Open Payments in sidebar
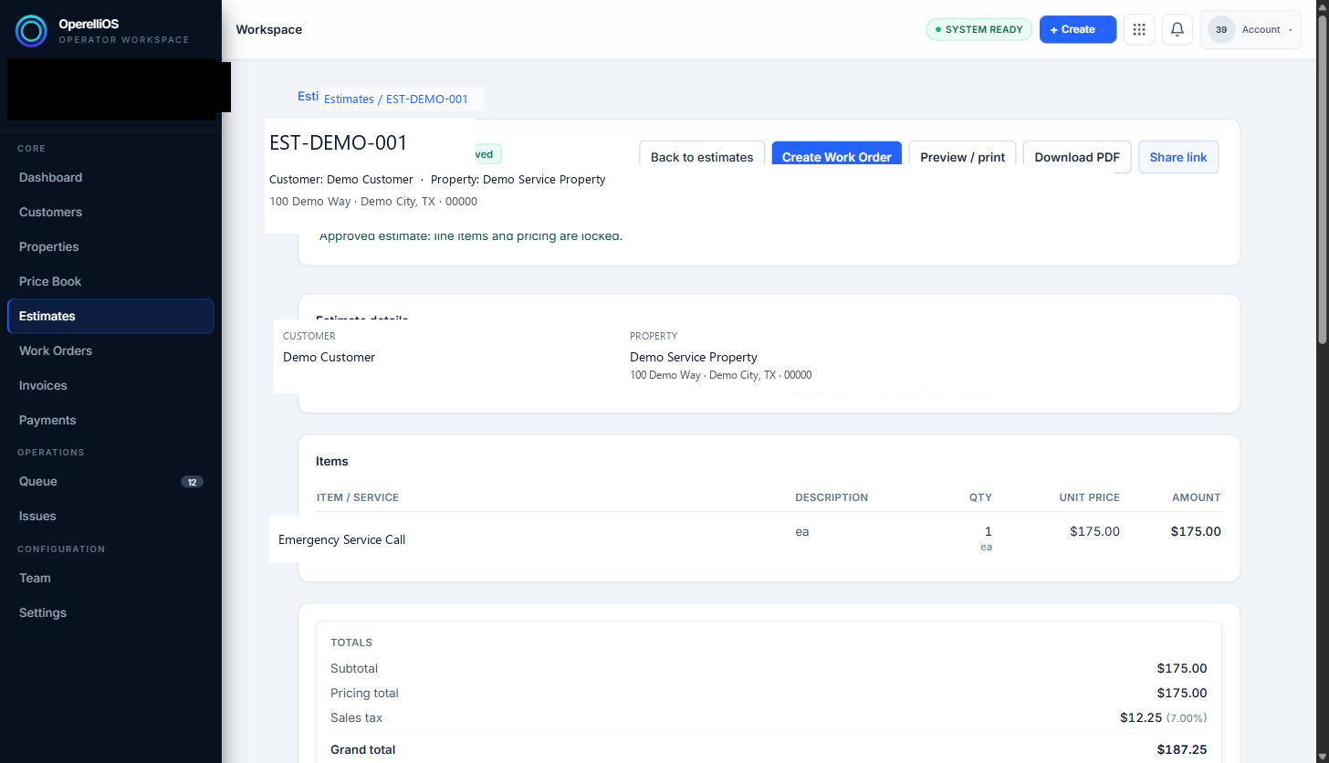This screenshot has height=763, width=1329. (x=110, y=420)
